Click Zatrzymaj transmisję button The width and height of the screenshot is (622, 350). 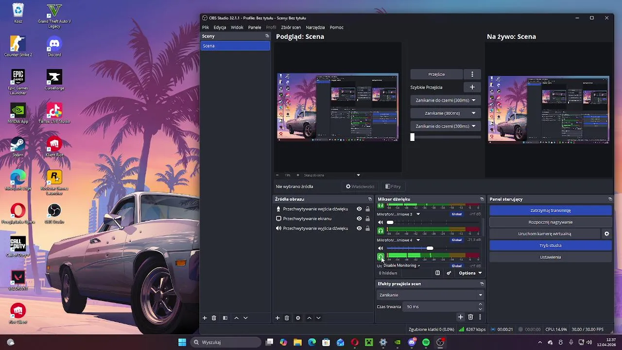(x=550, y=210)
